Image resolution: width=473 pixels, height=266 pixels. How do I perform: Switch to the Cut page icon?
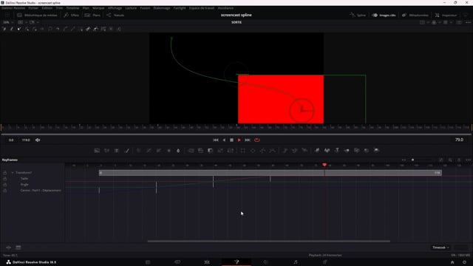tap(177, 262)
